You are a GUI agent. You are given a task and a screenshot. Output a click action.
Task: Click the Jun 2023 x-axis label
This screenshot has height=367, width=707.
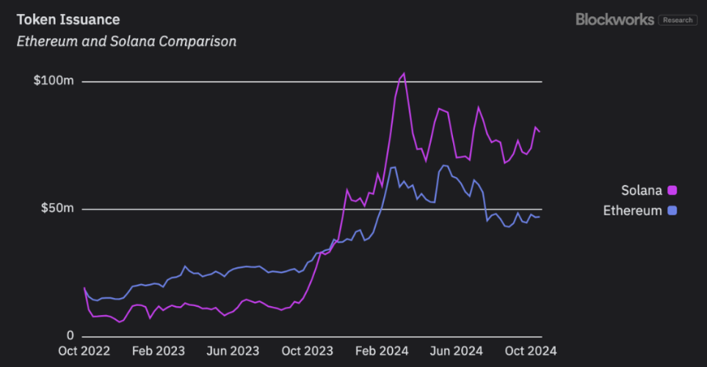tap(233, 351)
